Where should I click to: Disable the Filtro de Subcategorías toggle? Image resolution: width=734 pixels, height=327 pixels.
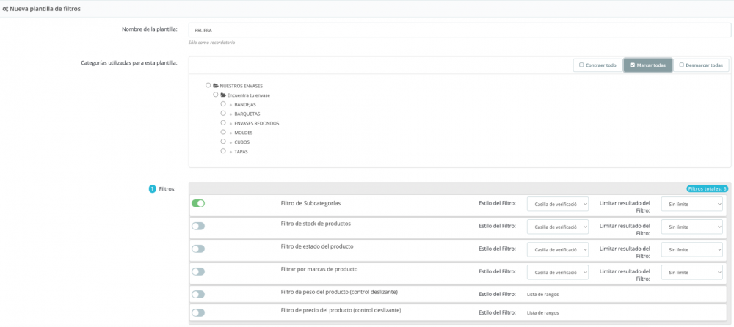pyautogui.click(x=198, y=203)
